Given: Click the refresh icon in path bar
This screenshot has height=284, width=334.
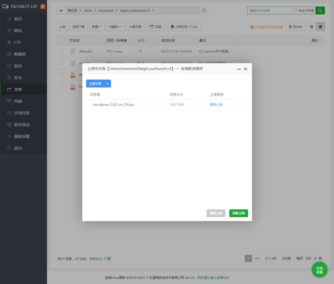Looking at the screenshot, I should click(x=204, y=10).
